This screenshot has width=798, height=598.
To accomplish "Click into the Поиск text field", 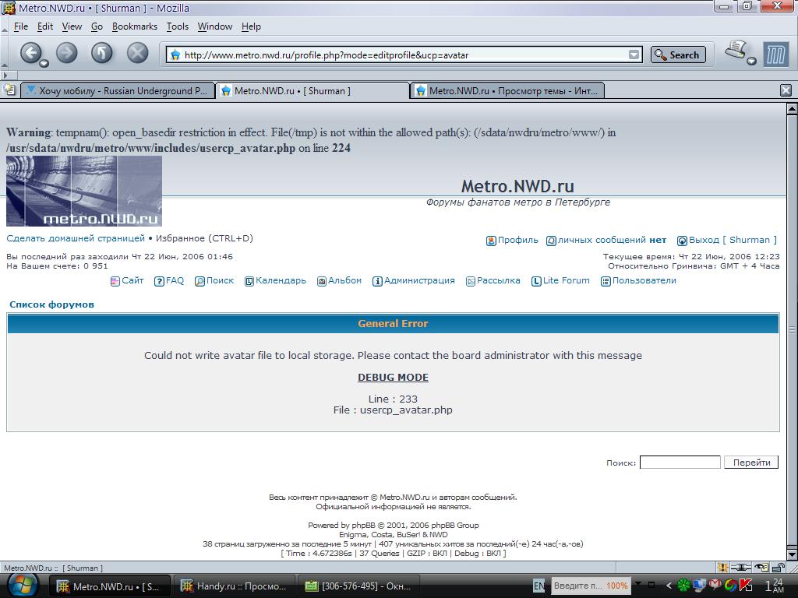I will pyautogui.click(x=680, y=463).
